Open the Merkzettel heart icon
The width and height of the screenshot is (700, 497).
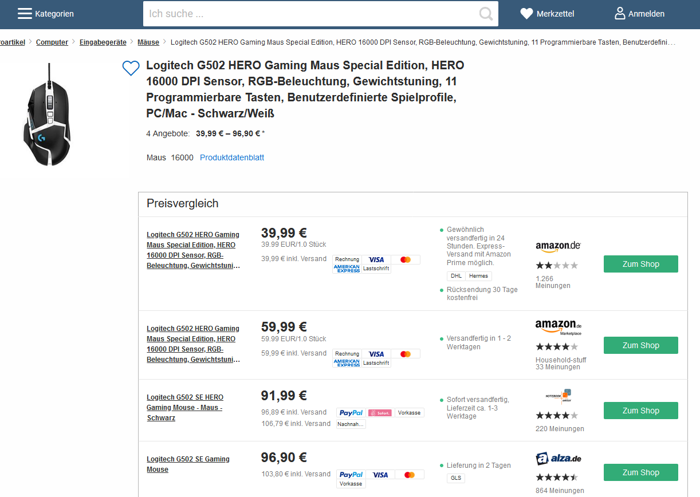(x=526, y=14)
